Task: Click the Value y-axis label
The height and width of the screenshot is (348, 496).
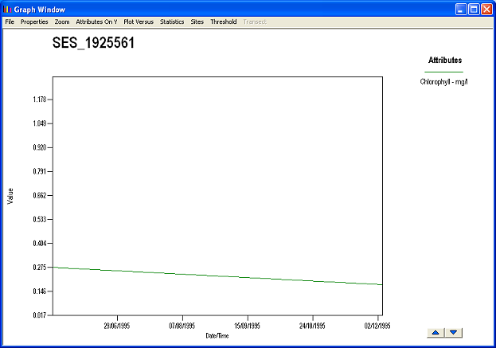Action: pos(10,196)
